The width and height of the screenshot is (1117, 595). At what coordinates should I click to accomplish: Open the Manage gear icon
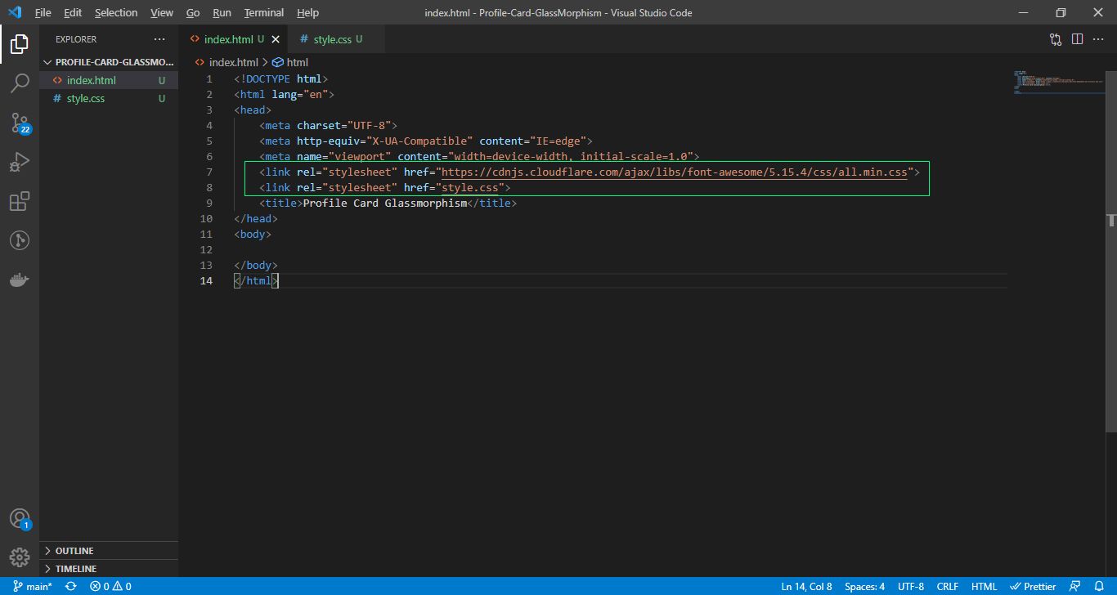20,557
